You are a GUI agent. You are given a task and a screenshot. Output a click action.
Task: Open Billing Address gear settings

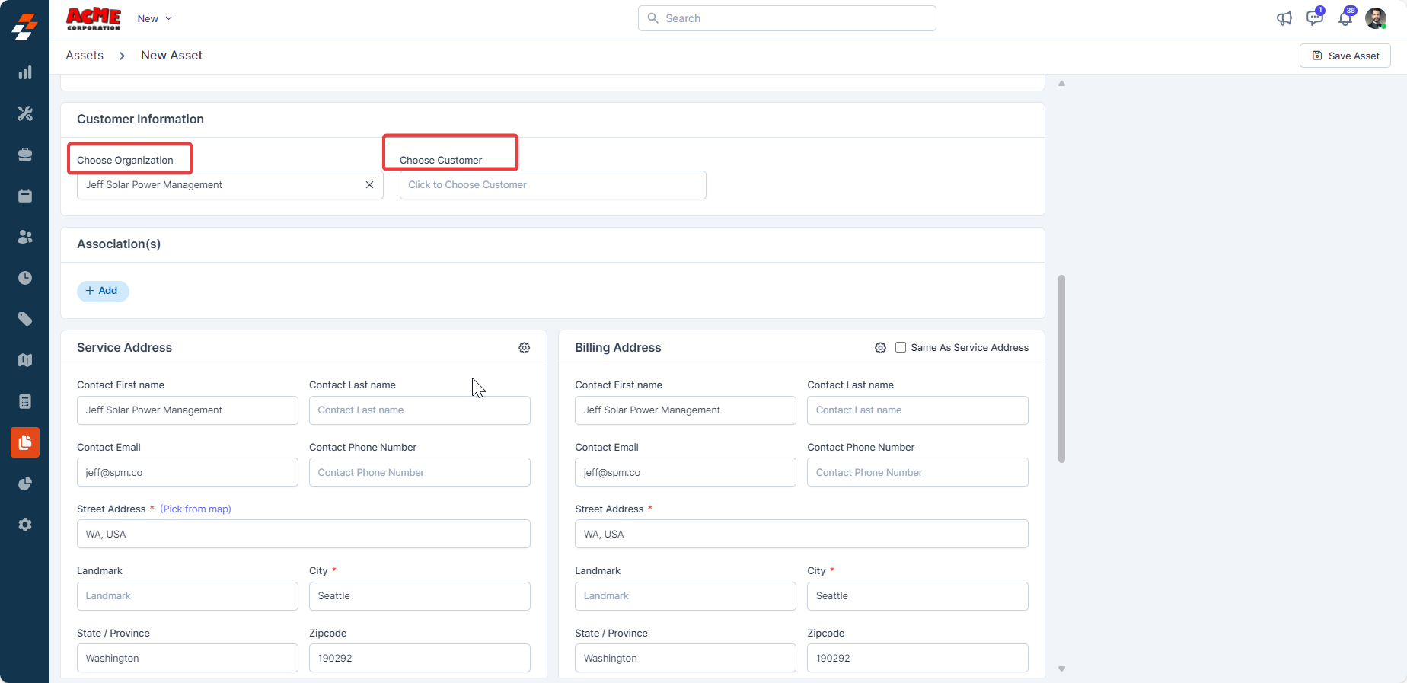click(x=880, y=348)
